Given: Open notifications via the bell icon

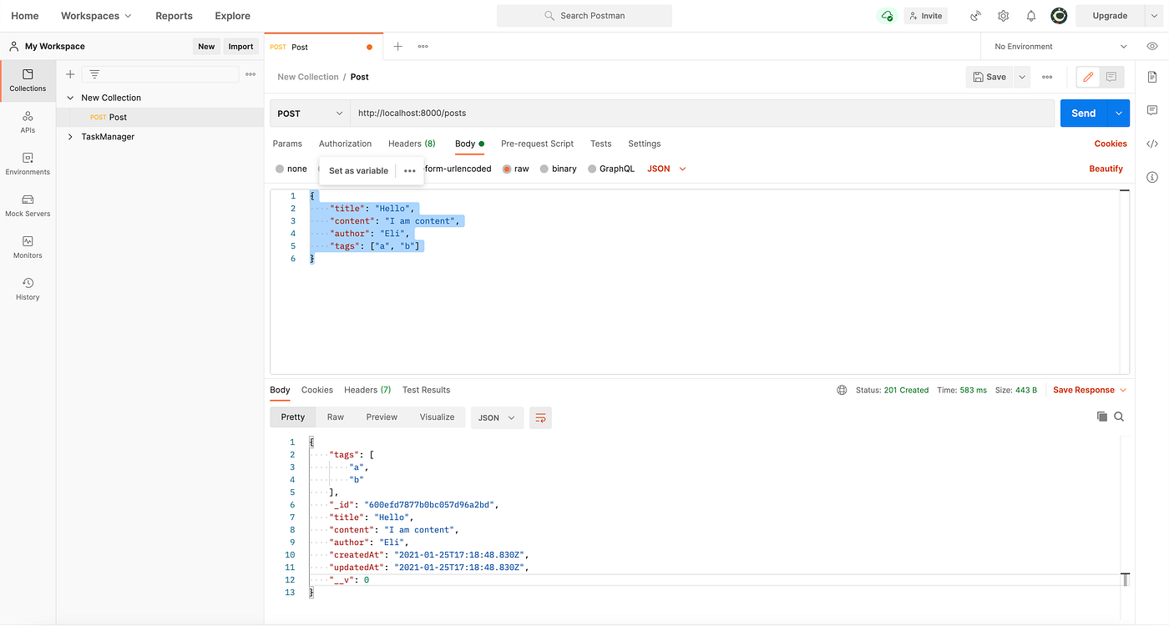Looking at the screenshot, I should [1030, 15].
